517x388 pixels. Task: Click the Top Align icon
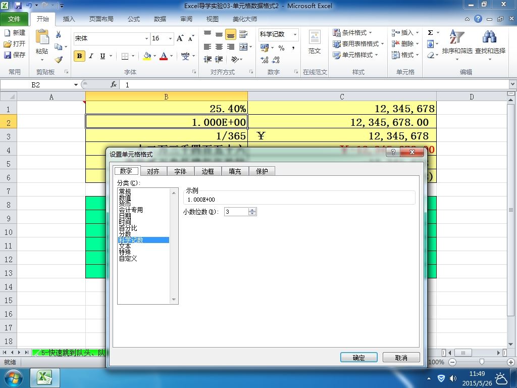(208, 34)
